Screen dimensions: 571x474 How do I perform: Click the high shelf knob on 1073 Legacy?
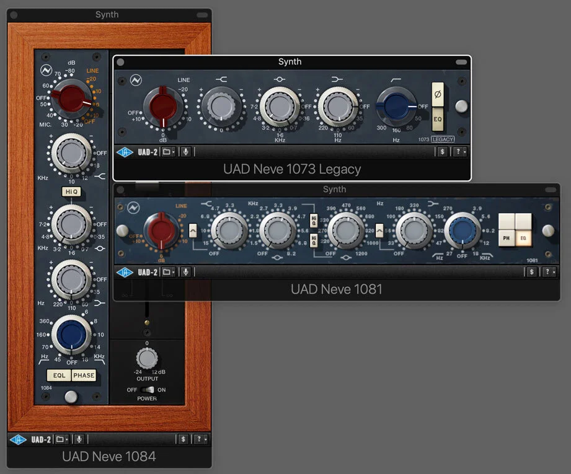pos(221,107)
